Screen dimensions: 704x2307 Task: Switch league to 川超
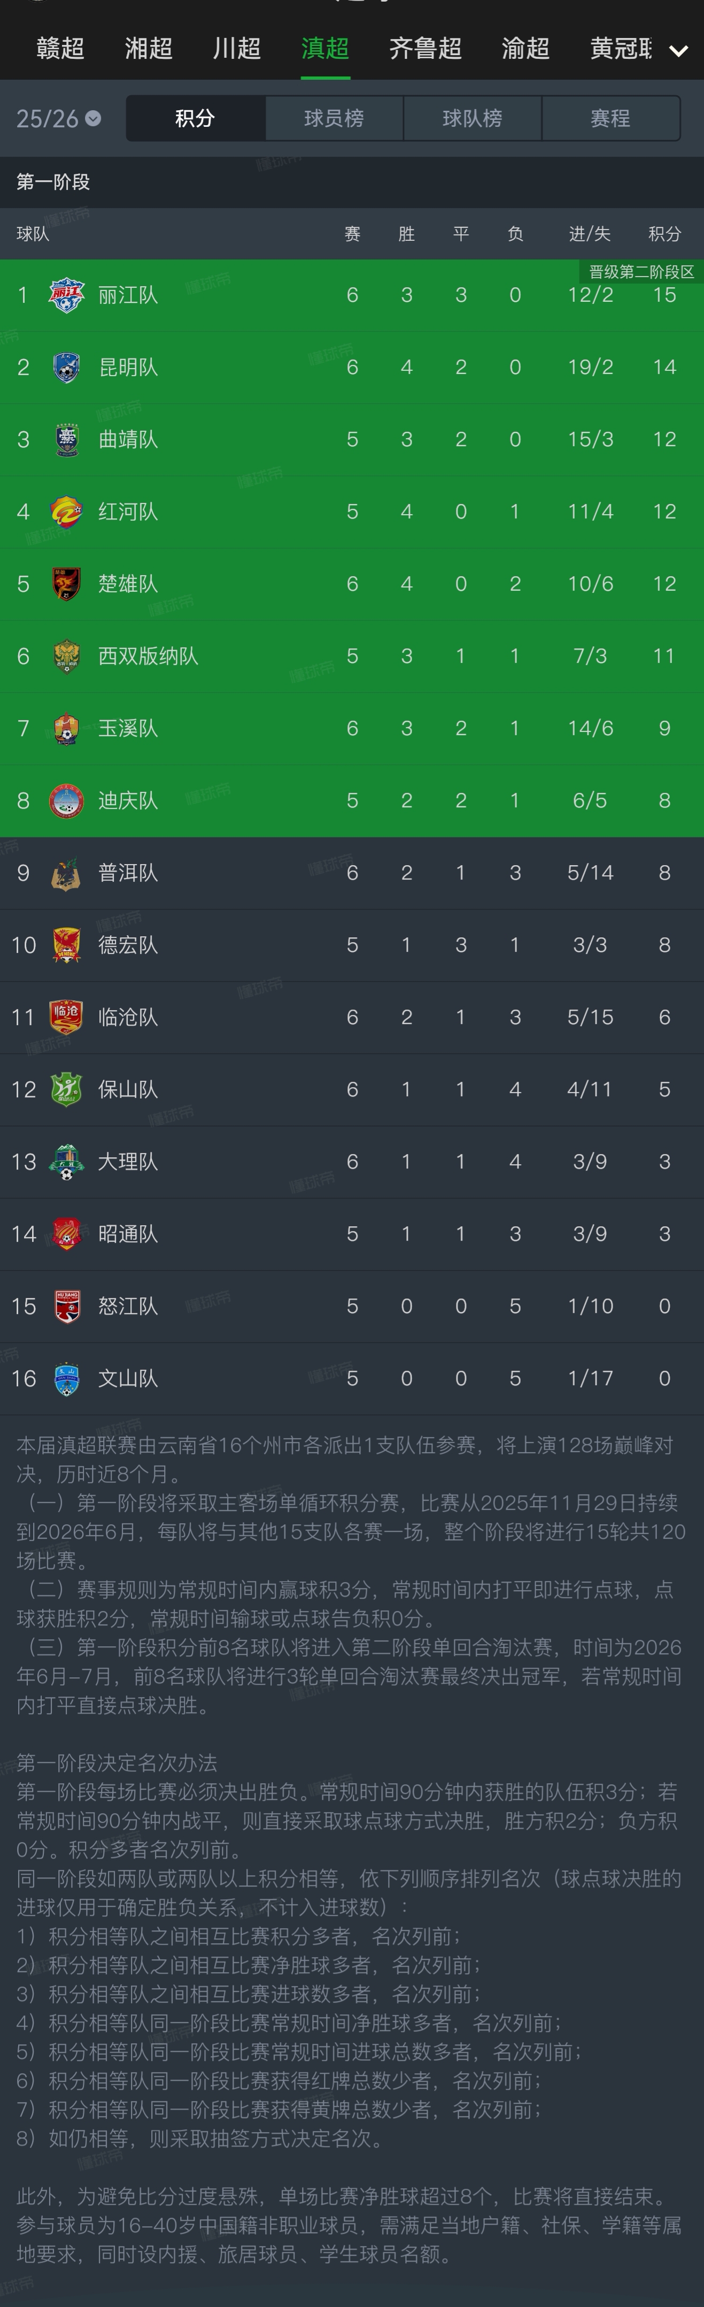[236, 48]
